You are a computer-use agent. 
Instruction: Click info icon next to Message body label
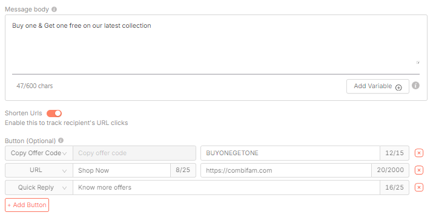tap(54, 10)
